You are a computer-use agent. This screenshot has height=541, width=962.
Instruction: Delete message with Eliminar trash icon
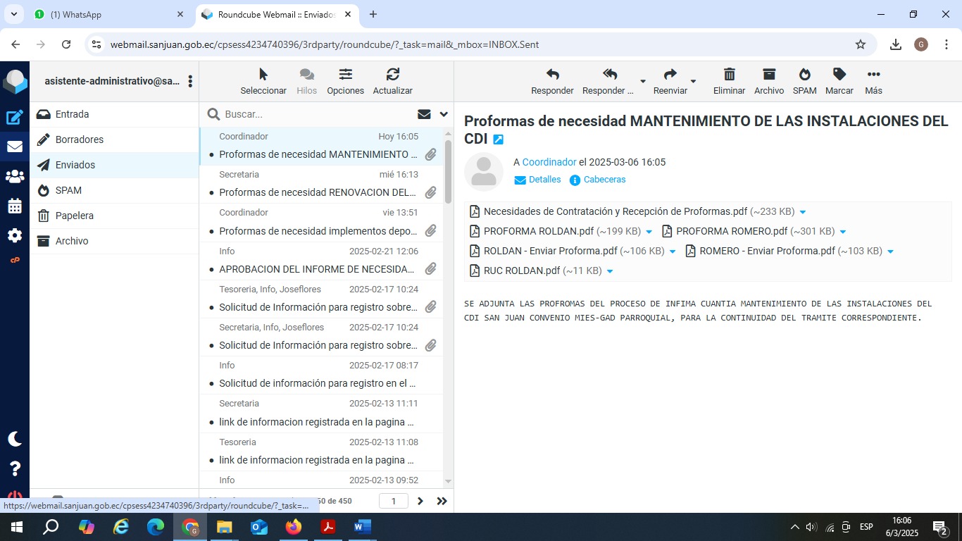[729, 75]
